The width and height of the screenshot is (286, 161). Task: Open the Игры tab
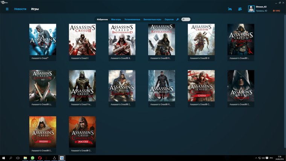coord(35,9)
